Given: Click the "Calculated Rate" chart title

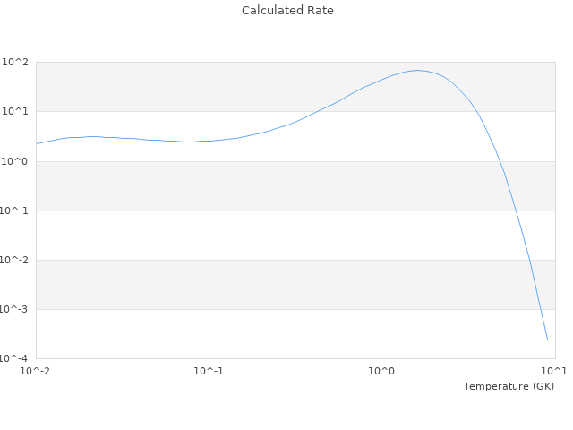Looking at the screenshot, I should pyautogui.click(x=287, y=11).
